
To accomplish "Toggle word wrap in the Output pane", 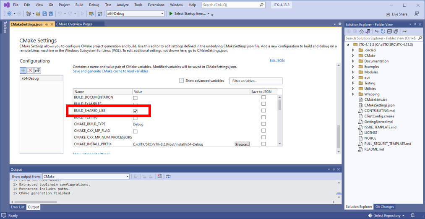I will click(x=168, y=176).
